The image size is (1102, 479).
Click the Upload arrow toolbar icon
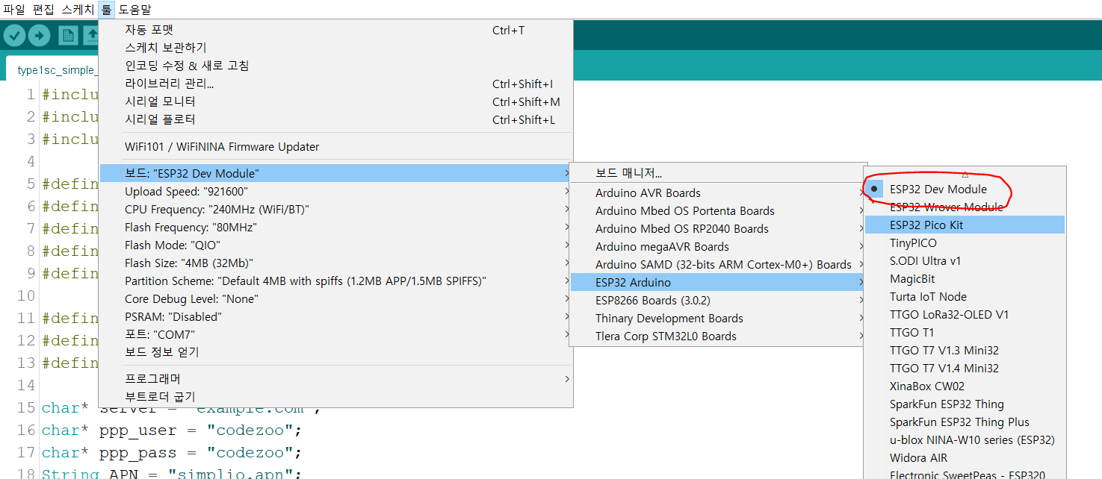[x=39, y=35]
